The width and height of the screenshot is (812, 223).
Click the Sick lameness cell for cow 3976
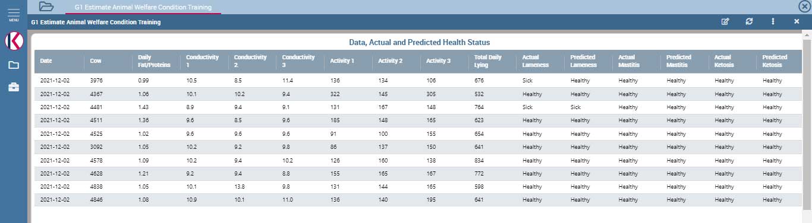[527, 81]
